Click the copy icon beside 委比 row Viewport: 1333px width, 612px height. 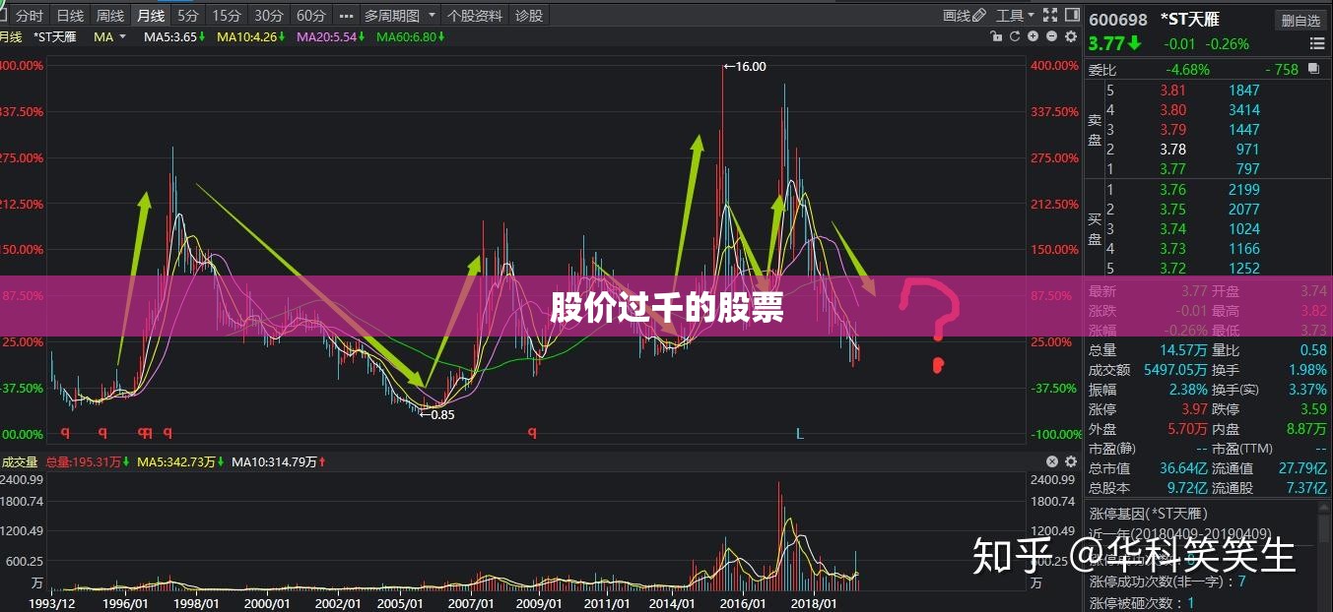(x=1313, y=70)
